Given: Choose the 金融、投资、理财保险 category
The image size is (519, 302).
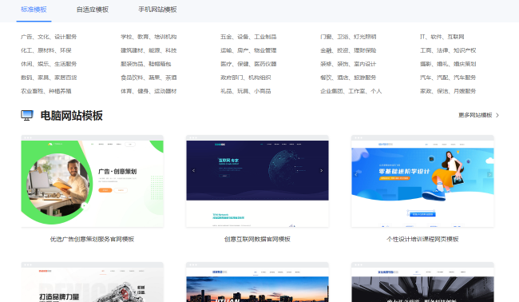Looking at the screenshot, I should pos(348,50).
